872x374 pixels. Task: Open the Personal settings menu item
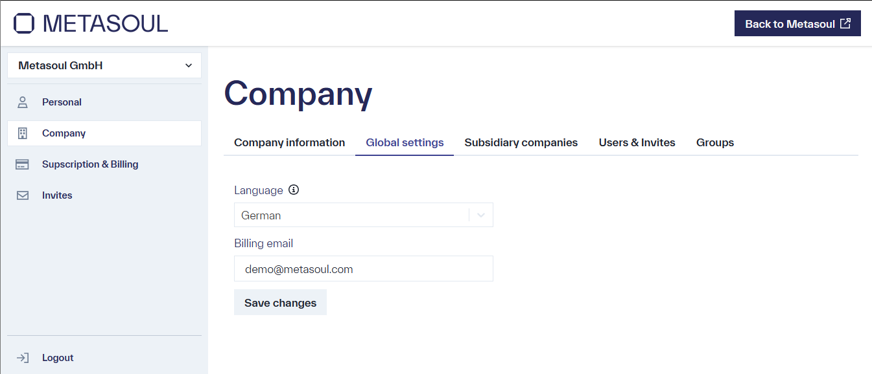coord(62,102)
